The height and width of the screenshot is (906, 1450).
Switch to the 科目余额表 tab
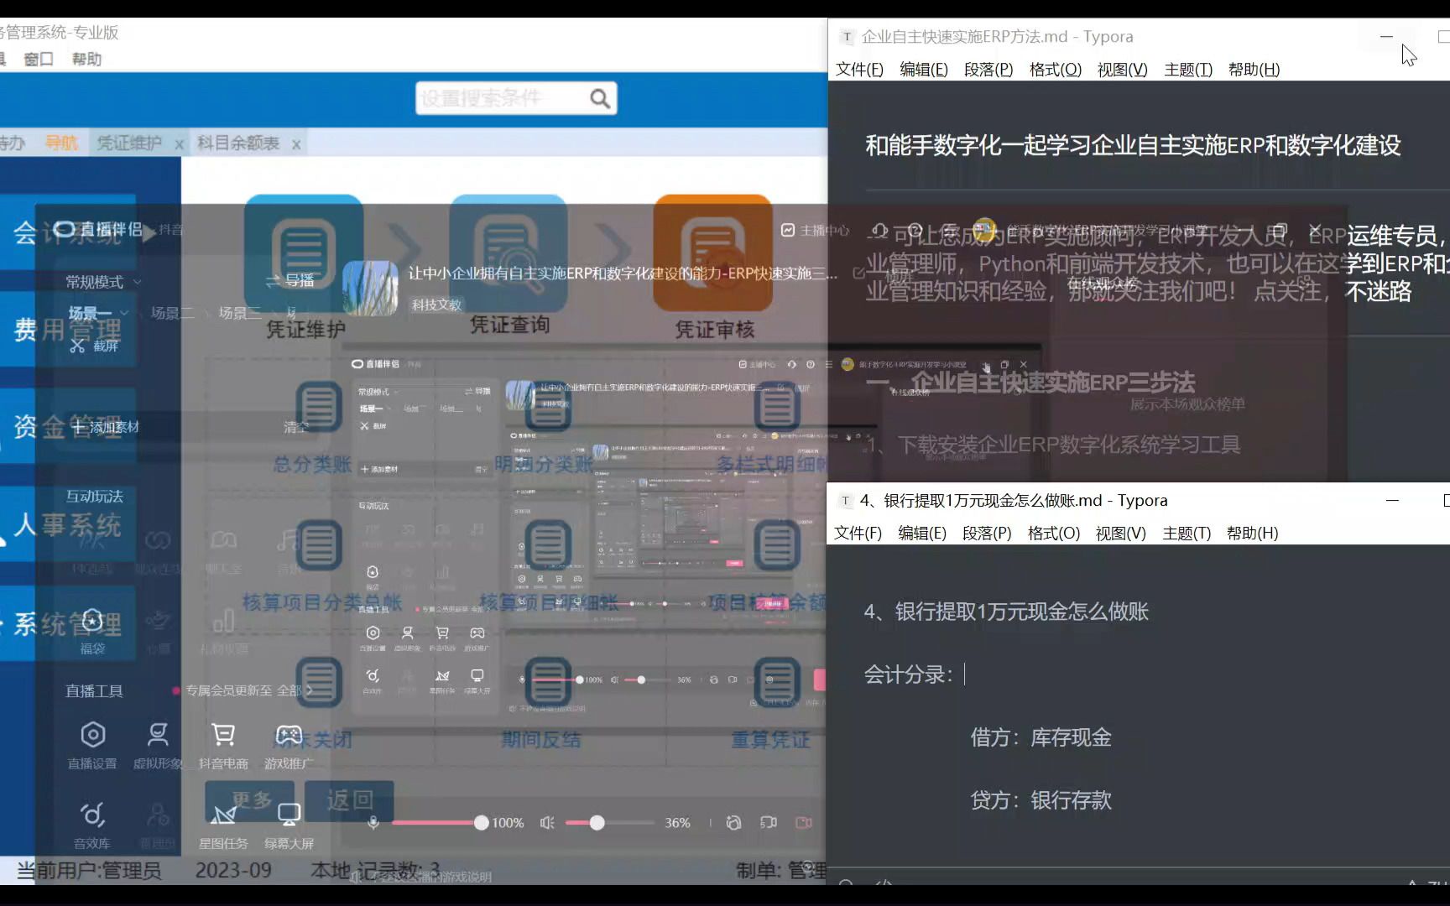237,143
